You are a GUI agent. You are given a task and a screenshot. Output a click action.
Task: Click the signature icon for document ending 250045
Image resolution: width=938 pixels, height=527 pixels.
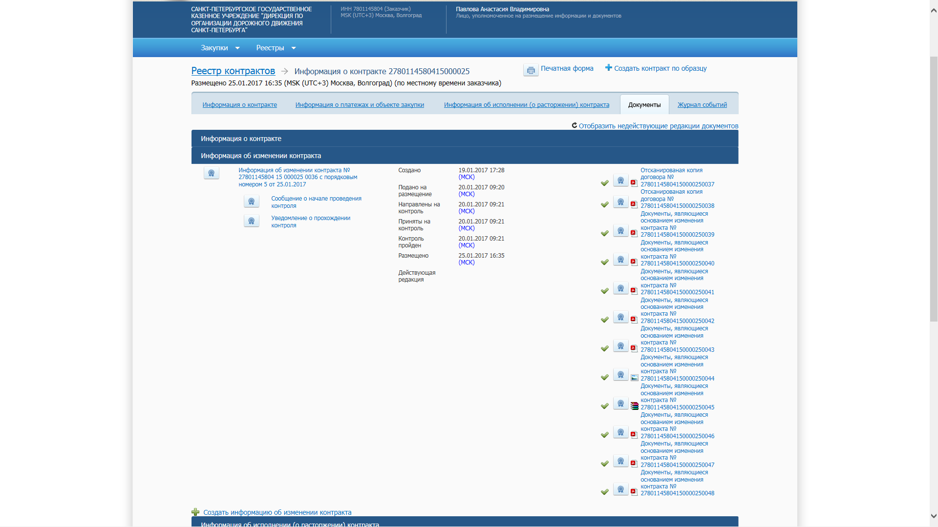point(621,404)
